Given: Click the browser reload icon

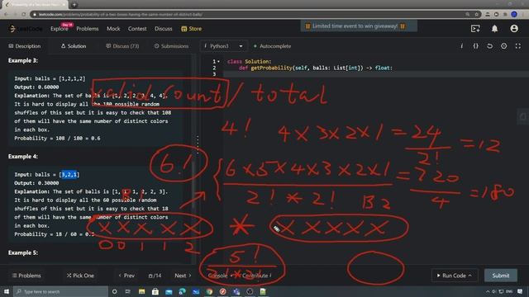Looking at the screenshot, I should (x=24, y=15).
